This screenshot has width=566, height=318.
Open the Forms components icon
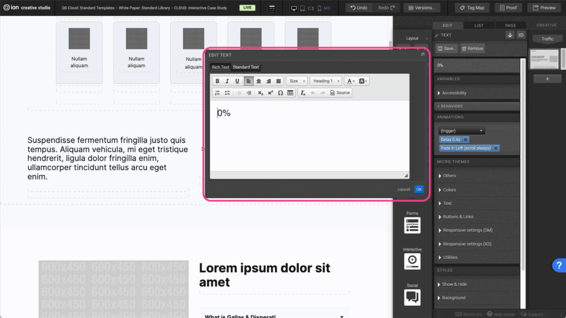412,225
